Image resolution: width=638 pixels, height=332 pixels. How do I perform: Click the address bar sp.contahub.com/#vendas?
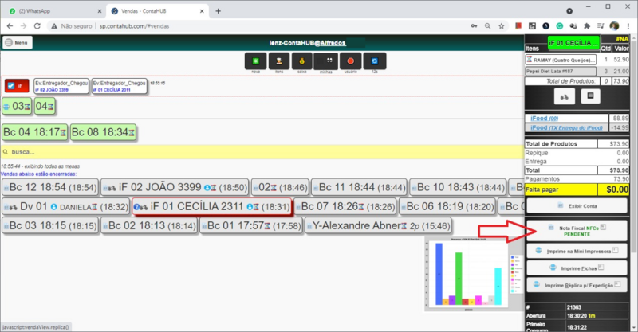point(134,26)
